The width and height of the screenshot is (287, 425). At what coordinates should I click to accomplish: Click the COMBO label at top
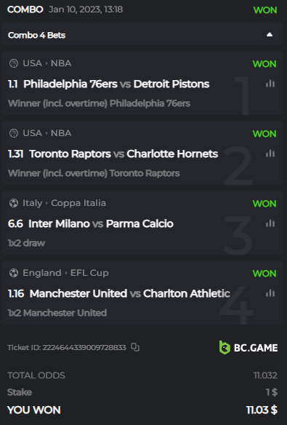25,9
